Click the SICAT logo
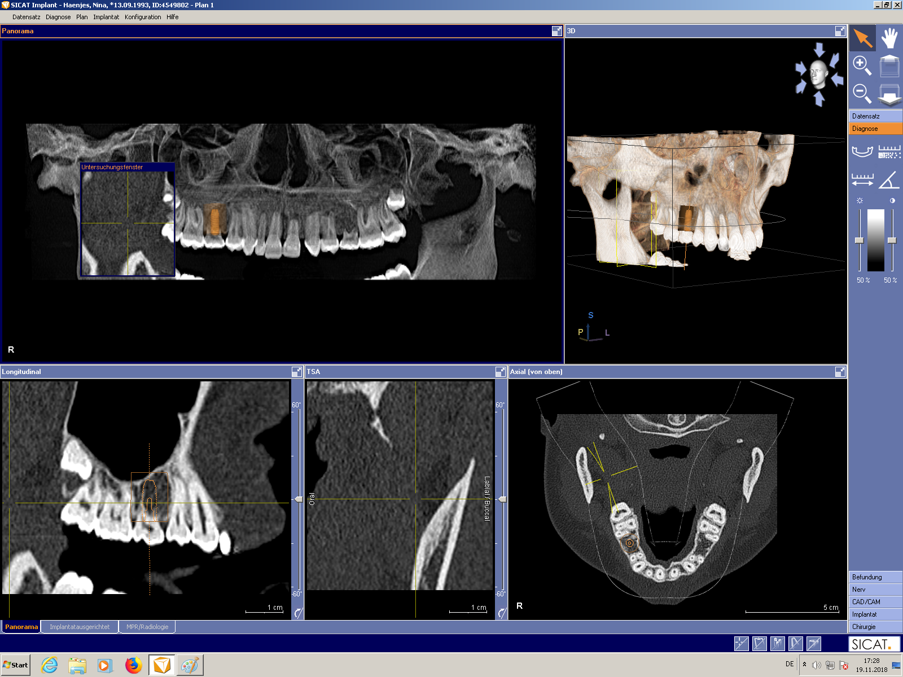This screenshot has width=903, height=677. pyautogui.click(x=874, y=644)
